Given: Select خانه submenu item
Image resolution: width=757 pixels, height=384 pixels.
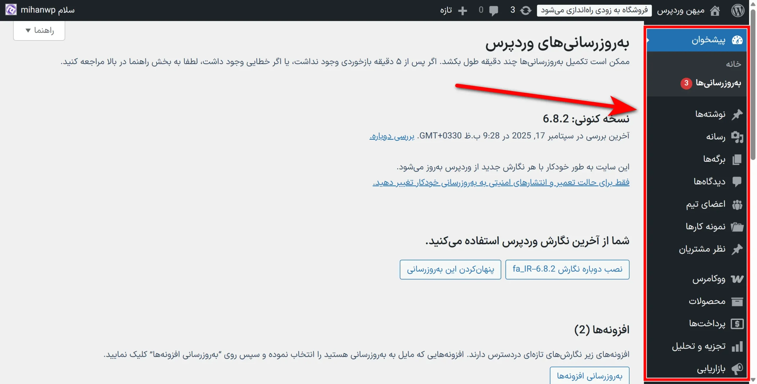Looking at the screenshot, I should pos(733,64).
